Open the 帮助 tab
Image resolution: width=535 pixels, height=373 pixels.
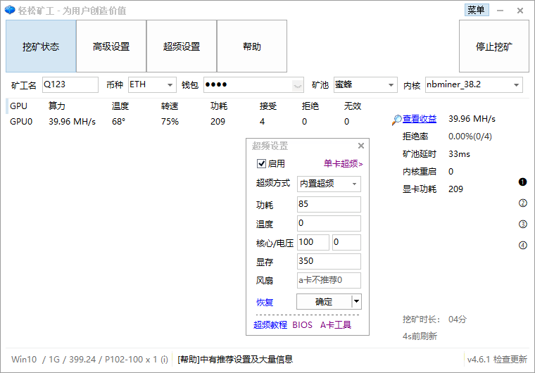point(252,46)
